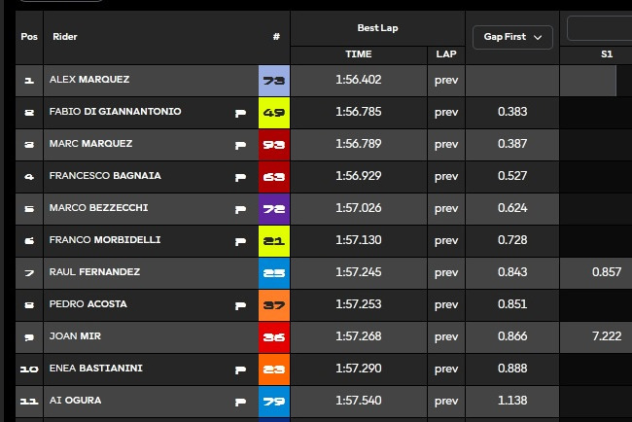
Task: Click the pit icon beside Ai Ogura
Action: (x=240, y=402)
